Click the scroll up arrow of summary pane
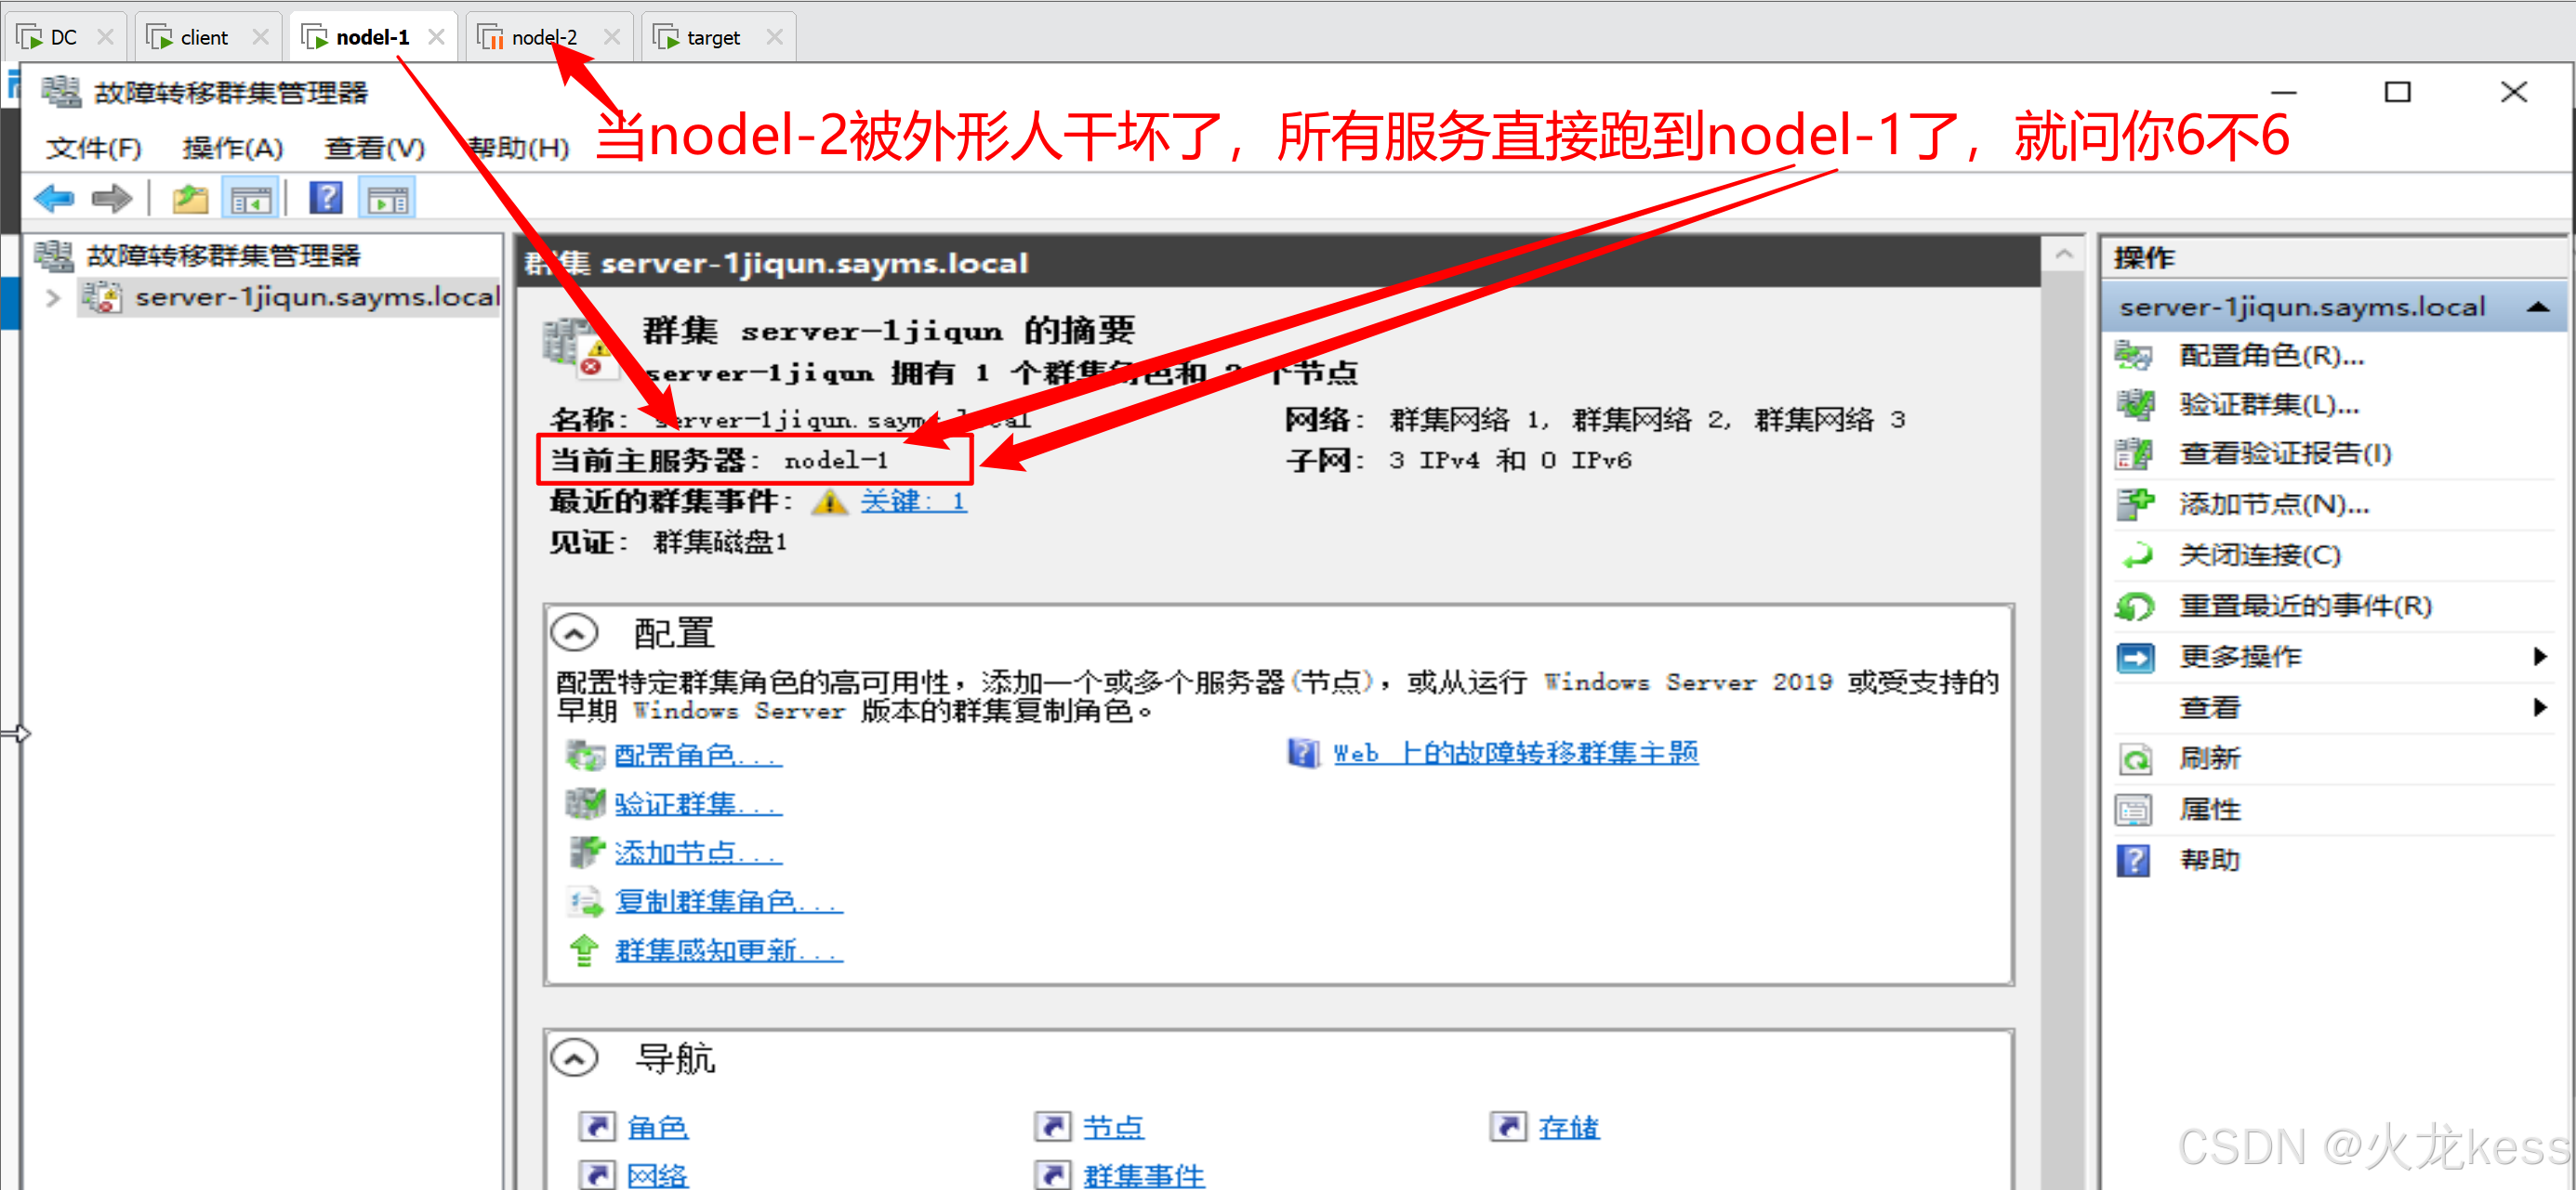 [x=2063, y=255]
